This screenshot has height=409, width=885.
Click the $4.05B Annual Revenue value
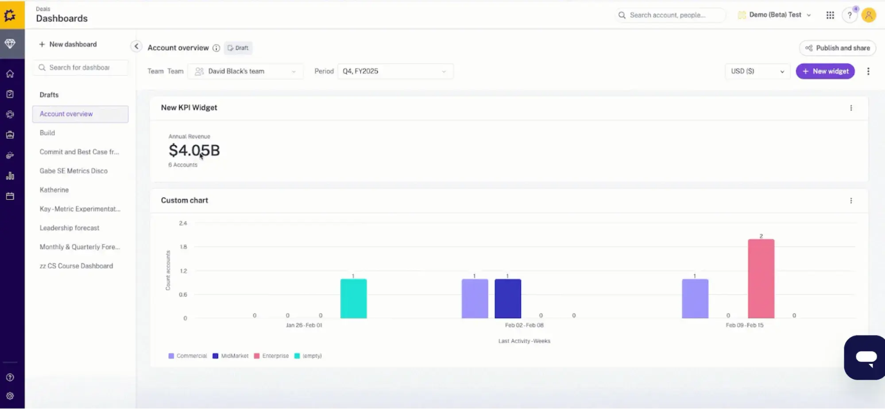(x=194, y=150)
